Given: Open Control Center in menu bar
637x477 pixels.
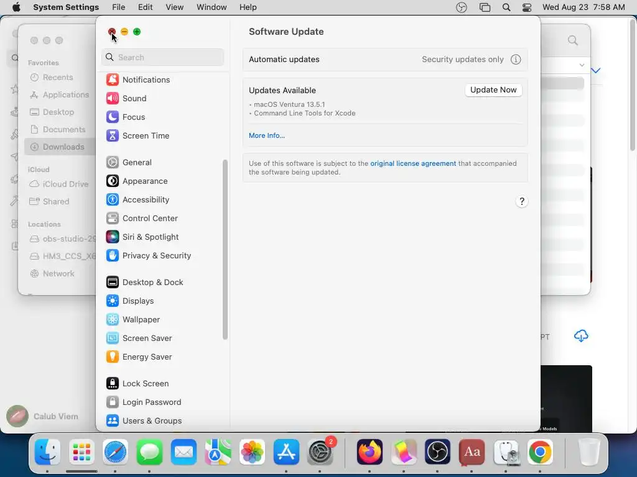Looking at the screenshot, I should (x=527, y=7).
